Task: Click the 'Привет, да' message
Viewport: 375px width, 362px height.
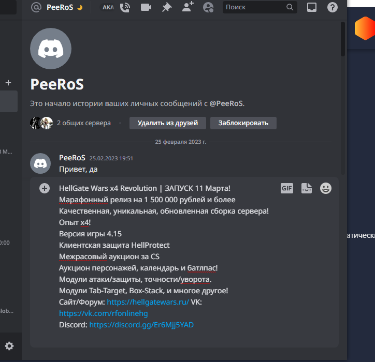Action: coord(78,169)
